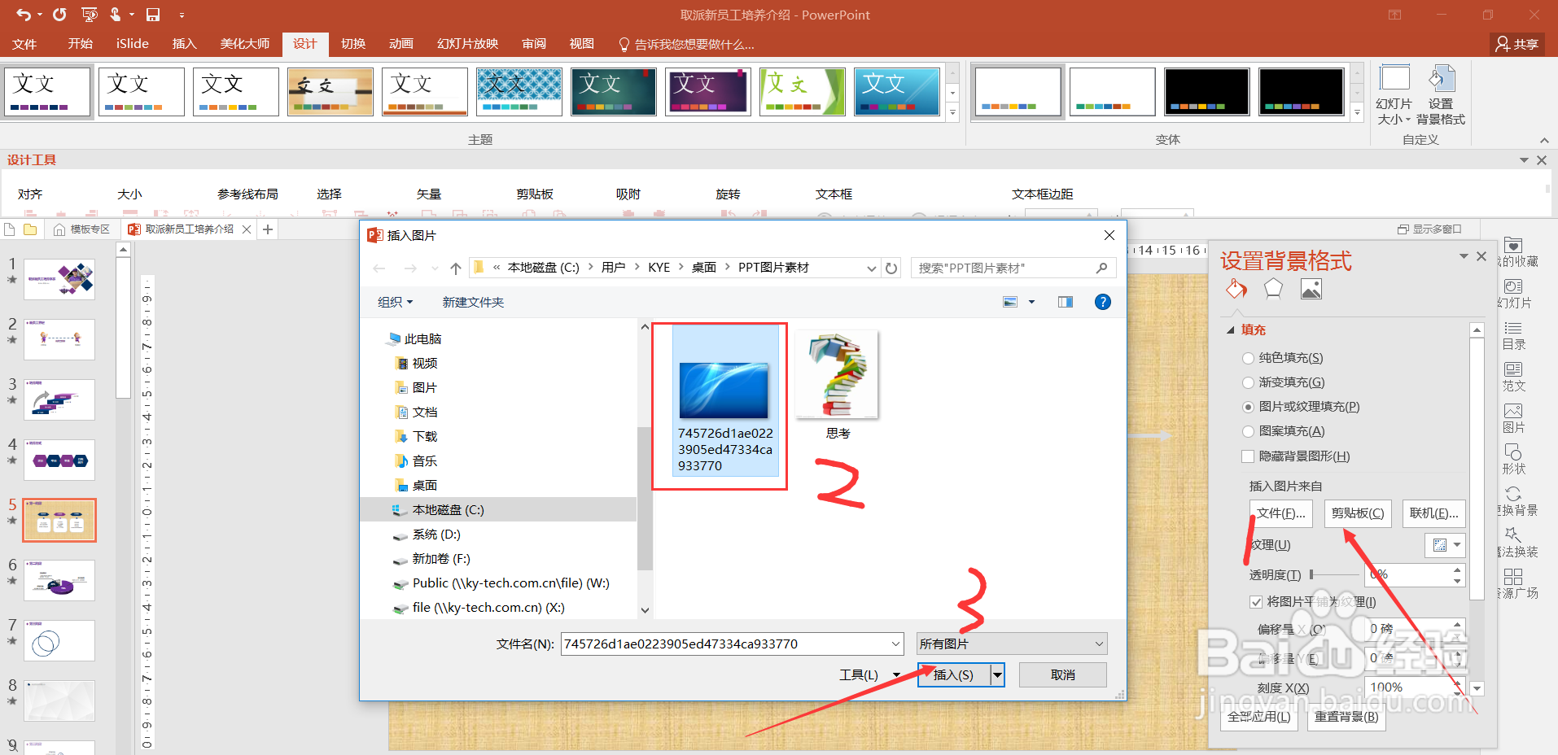Open the 插入(S) split-button arrow
This screenshot has height=755, width=1558.
click(x=997, y=675)
